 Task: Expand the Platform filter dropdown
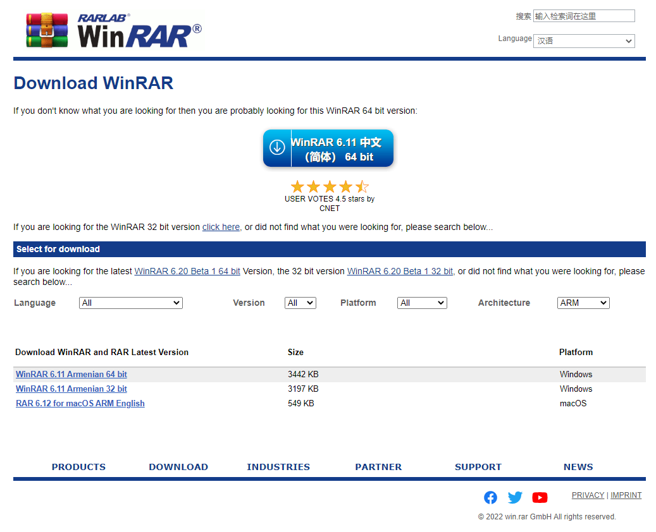coord(422,303)
